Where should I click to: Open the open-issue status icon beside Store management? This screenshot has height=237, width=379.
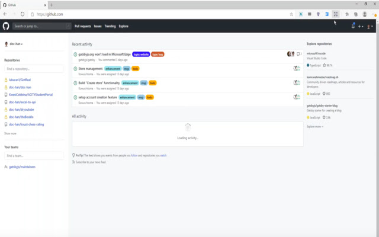point(75,69)
